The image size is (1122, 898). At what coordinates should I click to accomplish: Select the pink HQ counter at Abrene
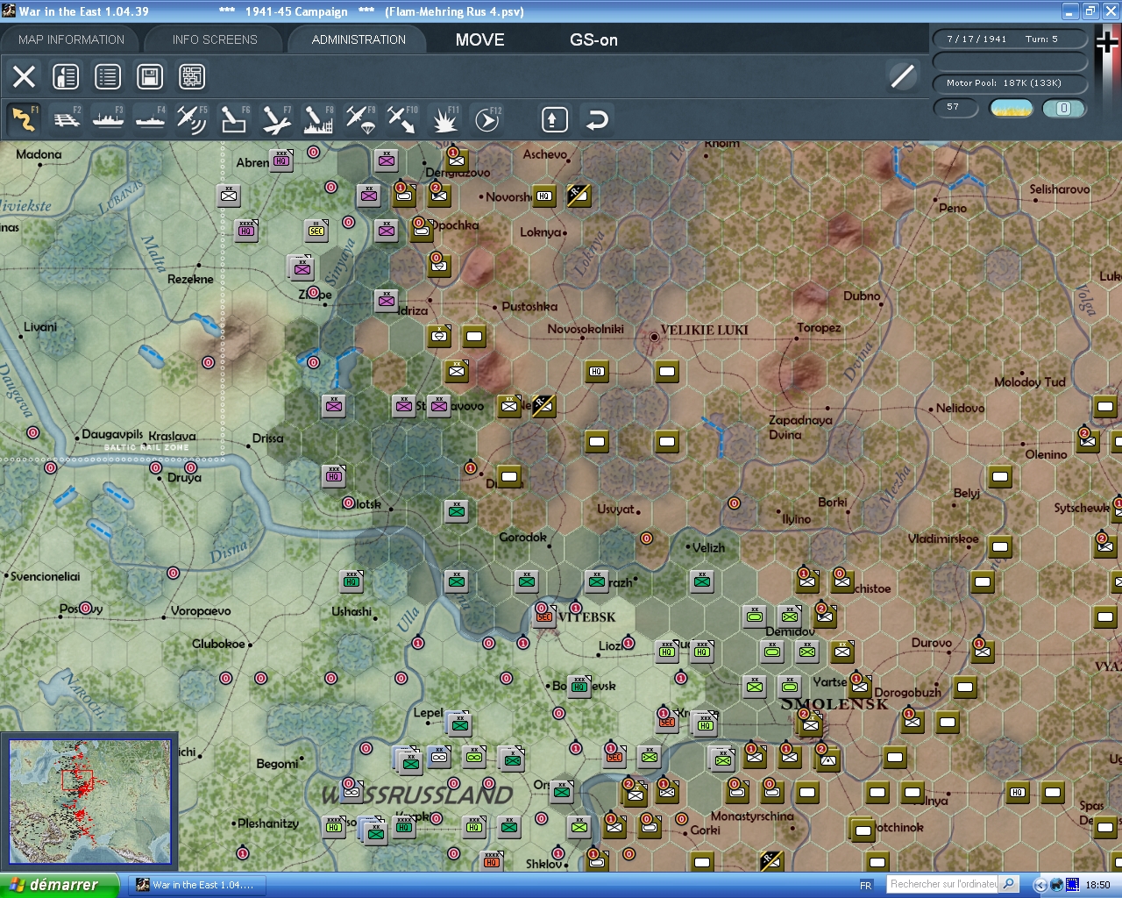[x=281, y=160]
